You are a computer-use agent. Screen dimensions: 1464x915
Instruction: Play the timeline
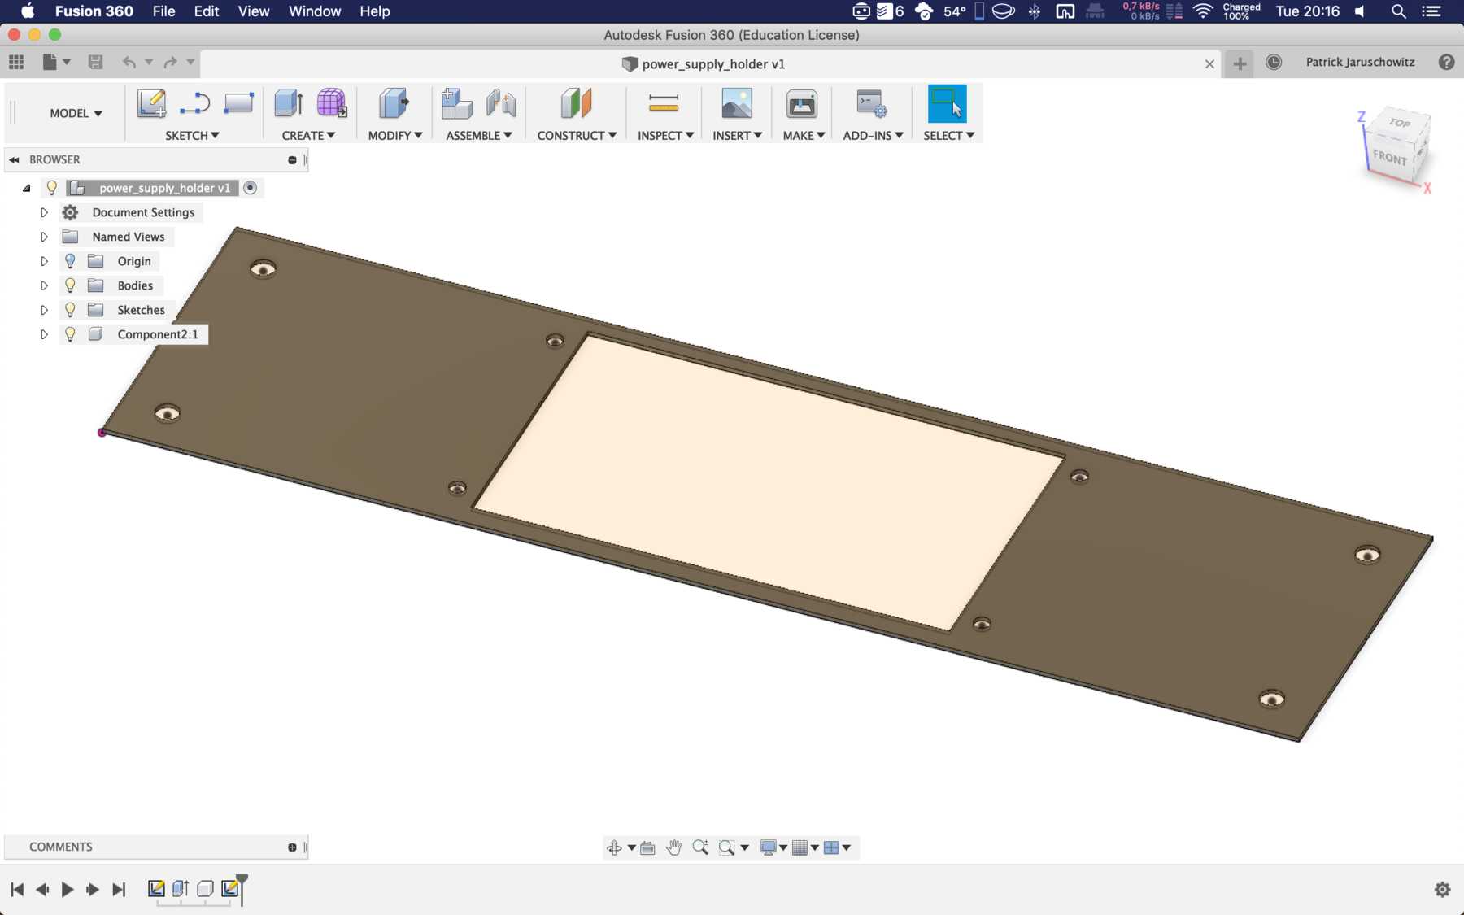68,890
